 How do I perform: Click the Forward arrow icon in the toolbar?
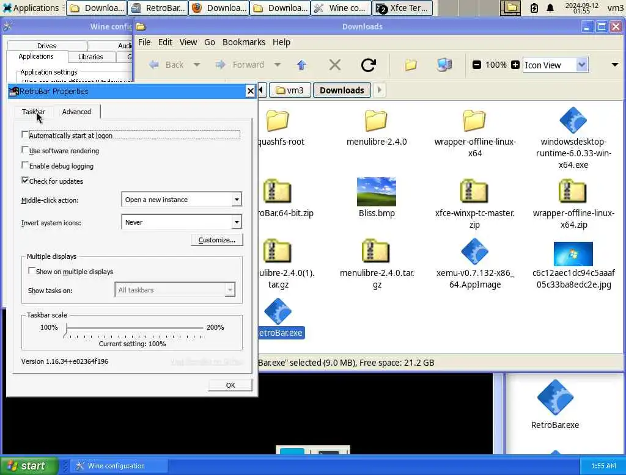220,65
